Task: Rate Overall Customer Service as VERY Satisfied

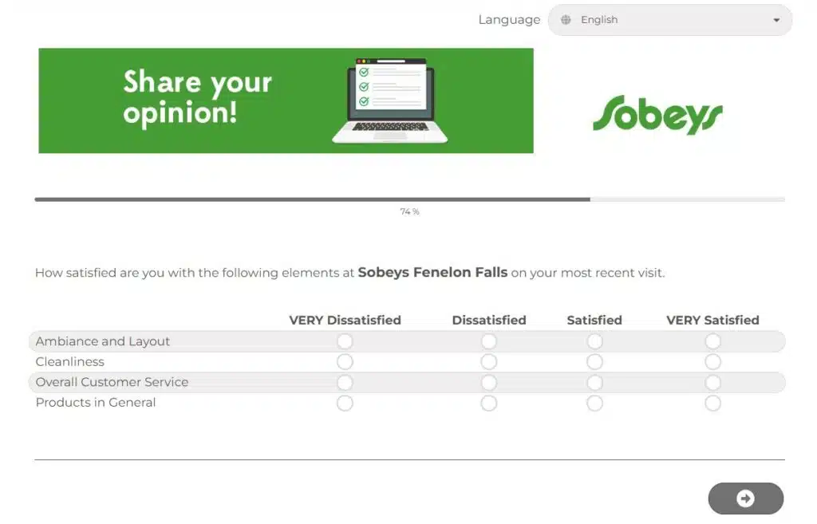Action: (x=712, y=382)
